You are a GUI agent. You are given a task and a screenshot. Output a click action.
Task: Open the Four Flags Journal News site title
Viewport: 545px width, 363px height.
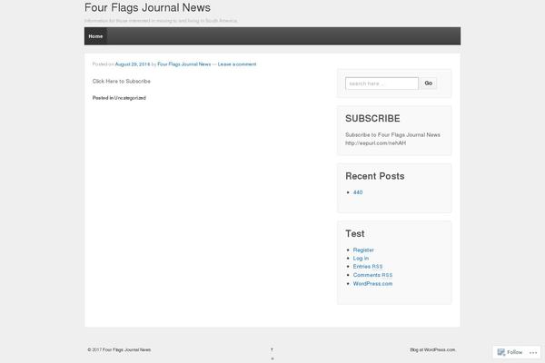pyautogui.click(x=147, y=7)
